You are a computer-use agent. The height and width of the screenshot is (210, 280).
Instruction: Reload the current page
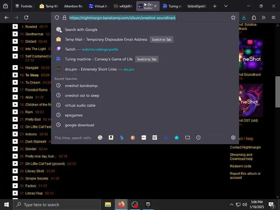(26, 17)
